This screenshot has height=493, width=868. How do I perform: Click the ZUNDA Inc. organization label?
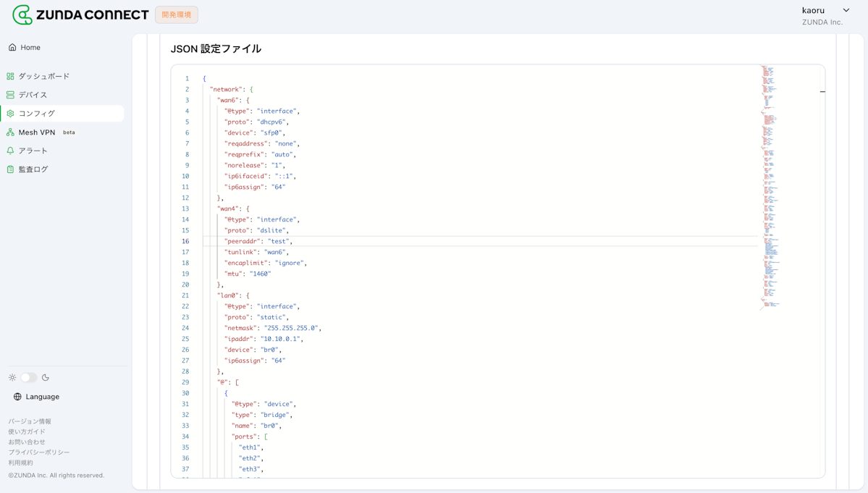coord(822,22)
